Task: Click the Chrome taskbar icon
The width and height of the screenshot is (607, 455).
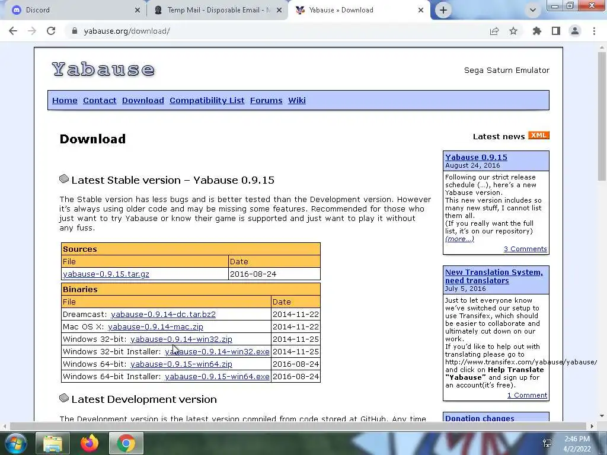Action: point(126,443)
